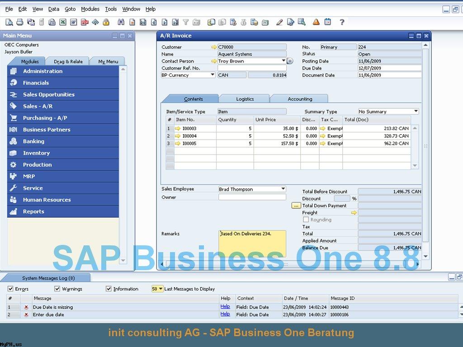Click the question mark Help icon

tap(342, 22)
